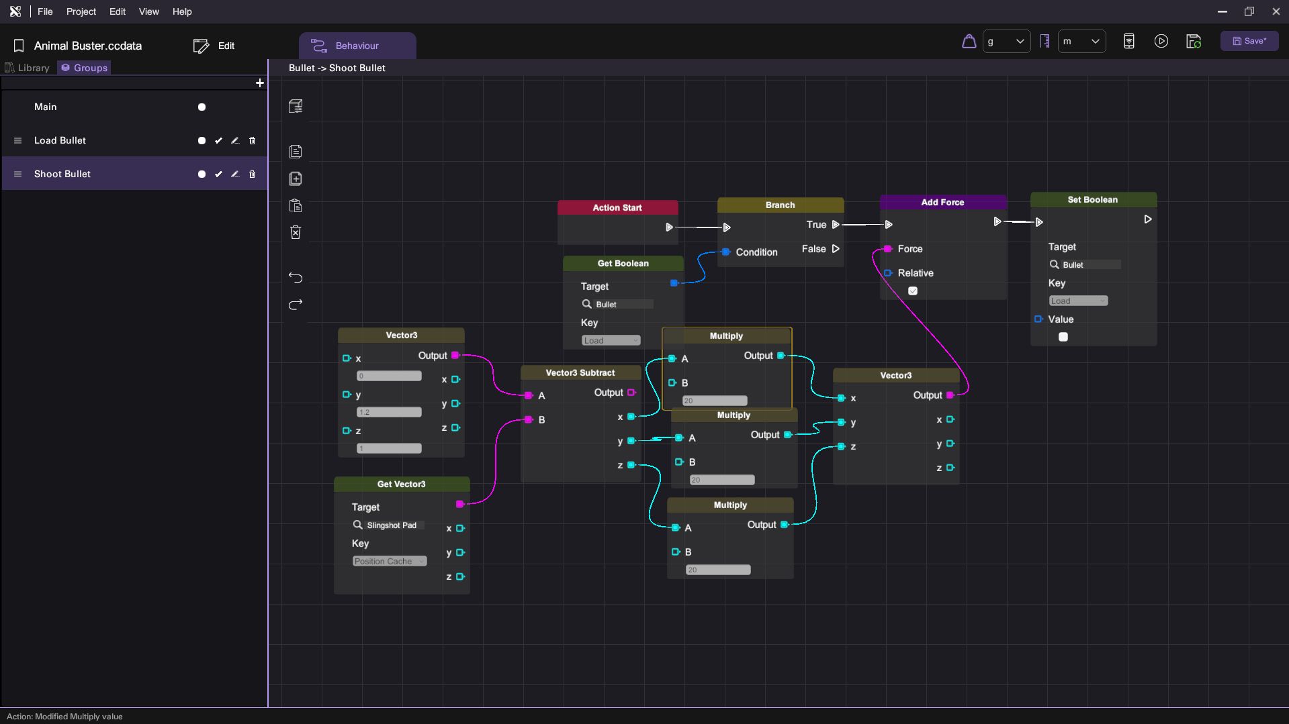Rename the Shoot Bullet group pencil icon
The image size is (1289, 724).
point(235,174)
